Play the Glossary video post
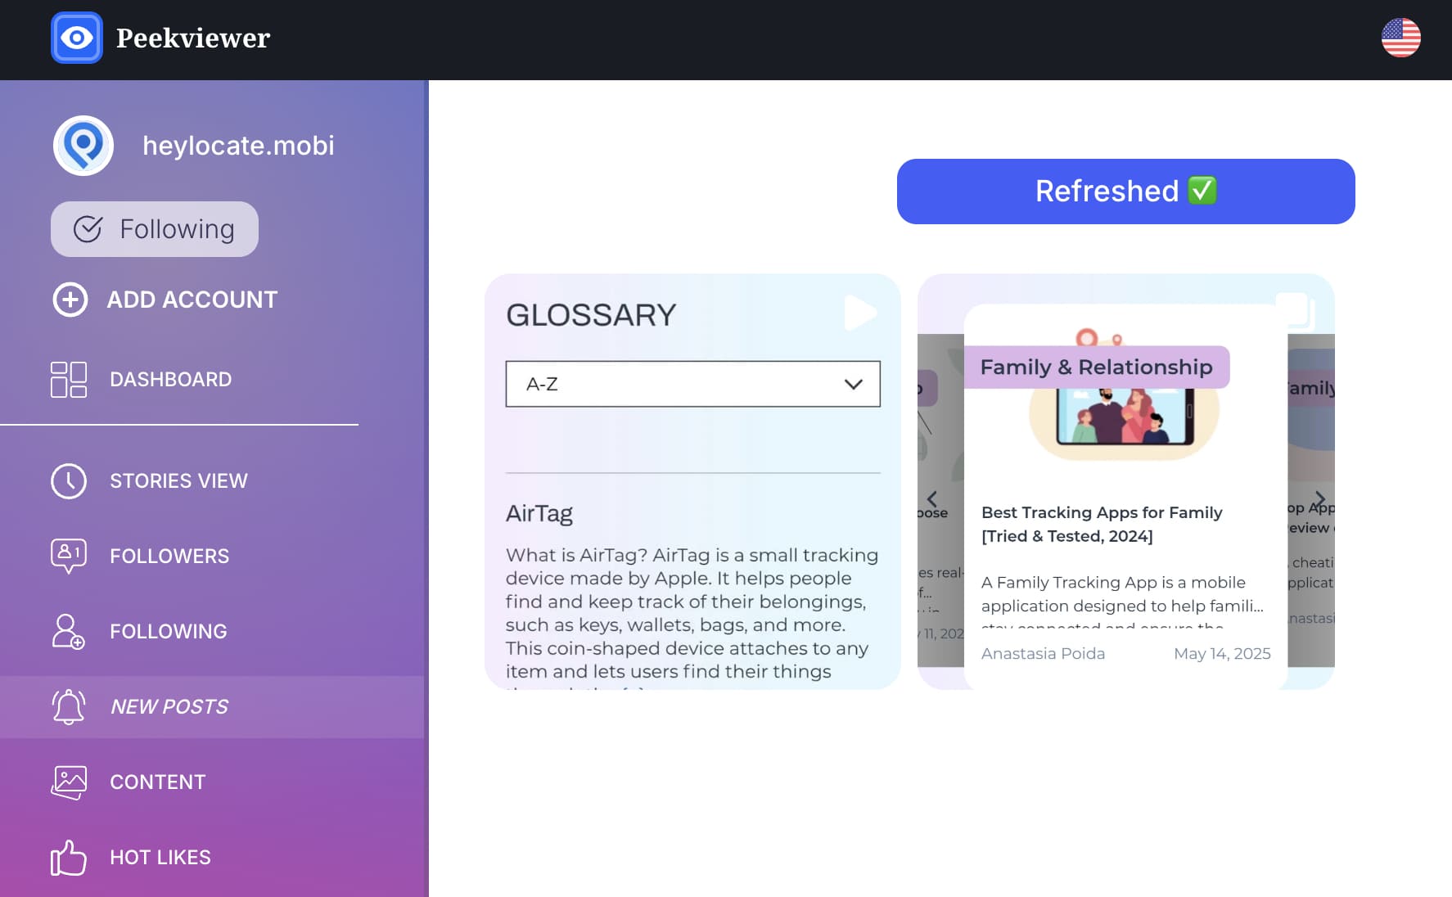This screenshot has width=1452, height=897. [x=860, y=313]
